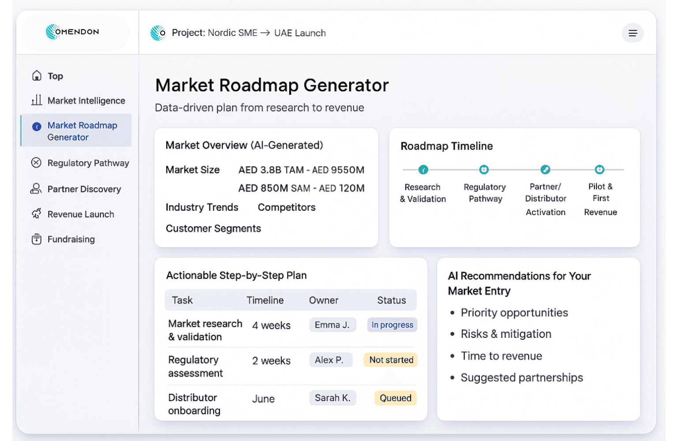The width and height of the screenshot is (678, 441).
Task: Click the Revenue Launch rocket icon
Action: 37,214
